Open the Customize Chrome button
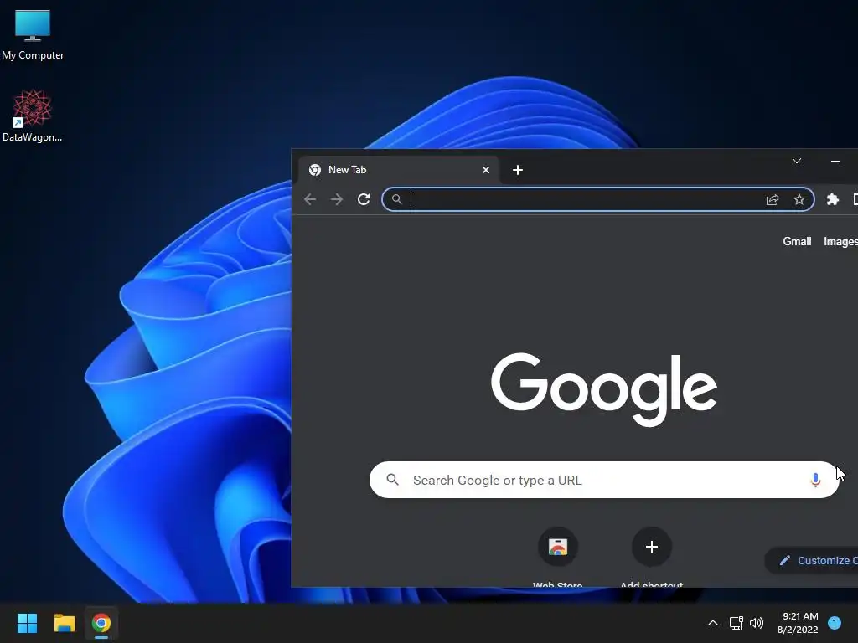The image size is (858, 643). click(812, 560)
